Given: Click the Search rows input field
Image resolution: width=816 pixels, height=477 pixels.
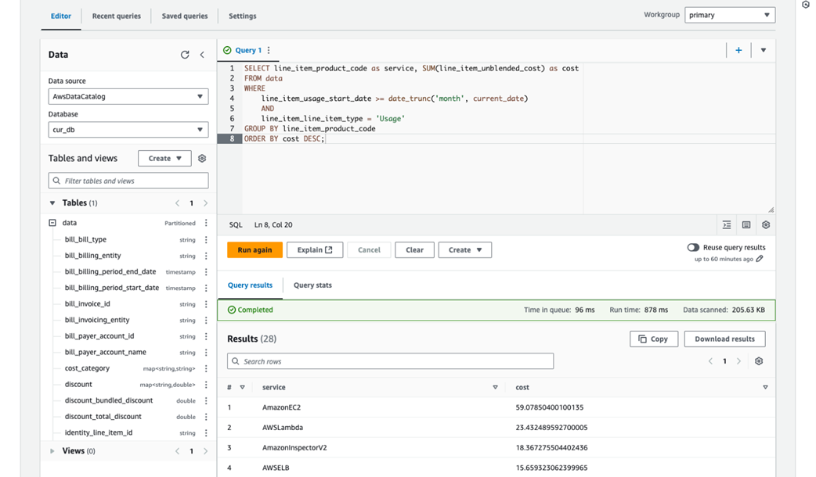Looking at the screenshot, I should [x=390, y=361].
